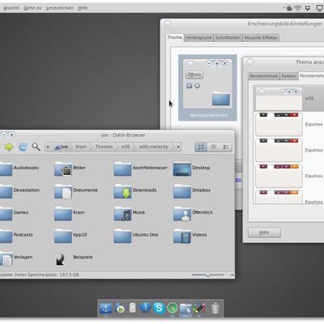Open the tipp10 folder
The width and height of the screenshot is (324, 324).
pos(63,237)
